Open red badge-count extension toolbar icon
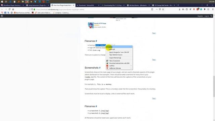Image resolution: width=215 pixels, height=121 pixels. click(x=198, y=9)
